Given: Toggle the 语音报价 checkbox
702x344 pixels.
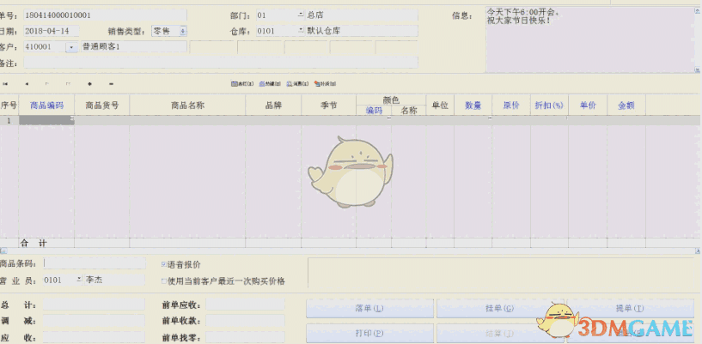Looking at the screenshot, I should pos(164,264).
